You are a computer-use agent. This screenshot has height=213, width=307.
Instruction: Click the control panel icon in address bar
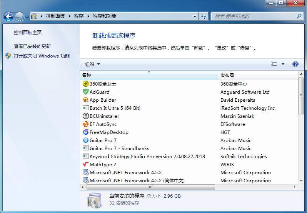tap(34, 16)
